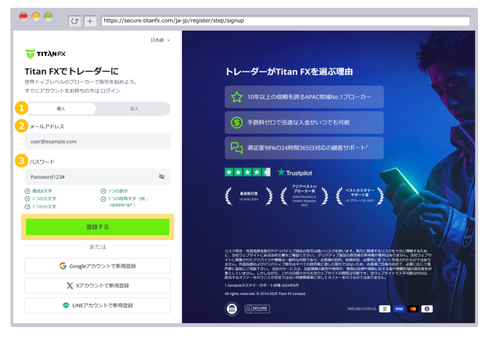Click the green maximize window button
This screenshot has width=491, height=340.
49,16
